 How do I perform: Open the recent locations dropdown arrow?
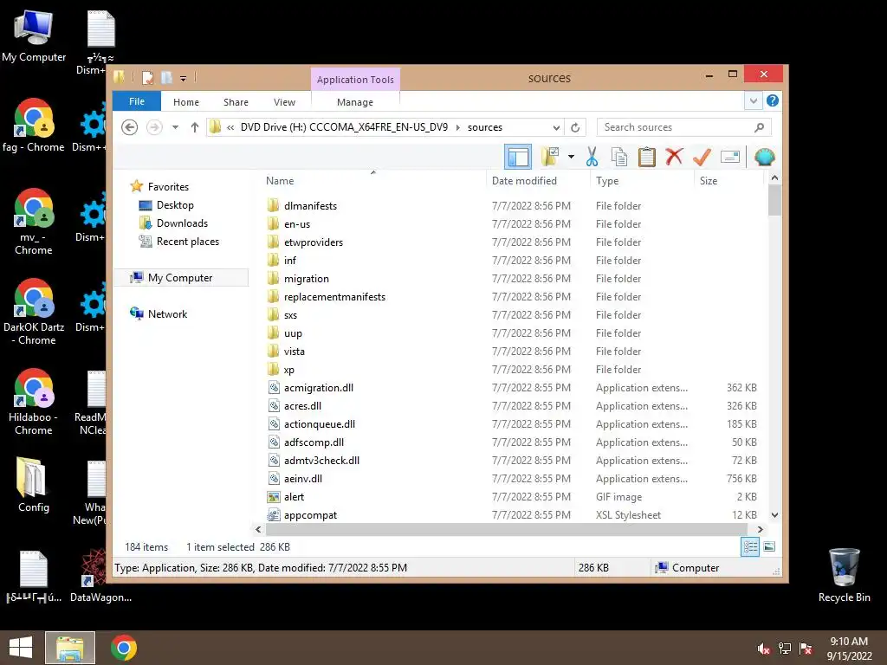pyautogui.click(x=175, y=127)
